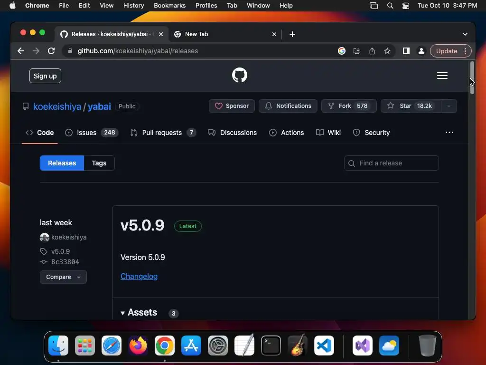
Task: Expand the Star lists dropdown arrow
Action: click(x=449, y=106)
